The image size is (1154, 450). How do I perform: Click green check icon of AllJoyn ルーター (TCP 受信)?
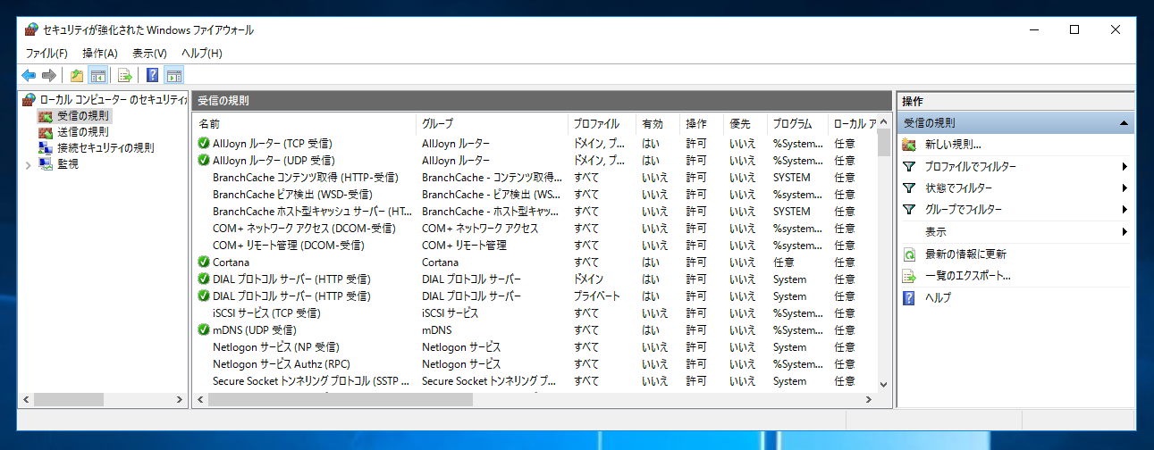(x=204, y=144)
